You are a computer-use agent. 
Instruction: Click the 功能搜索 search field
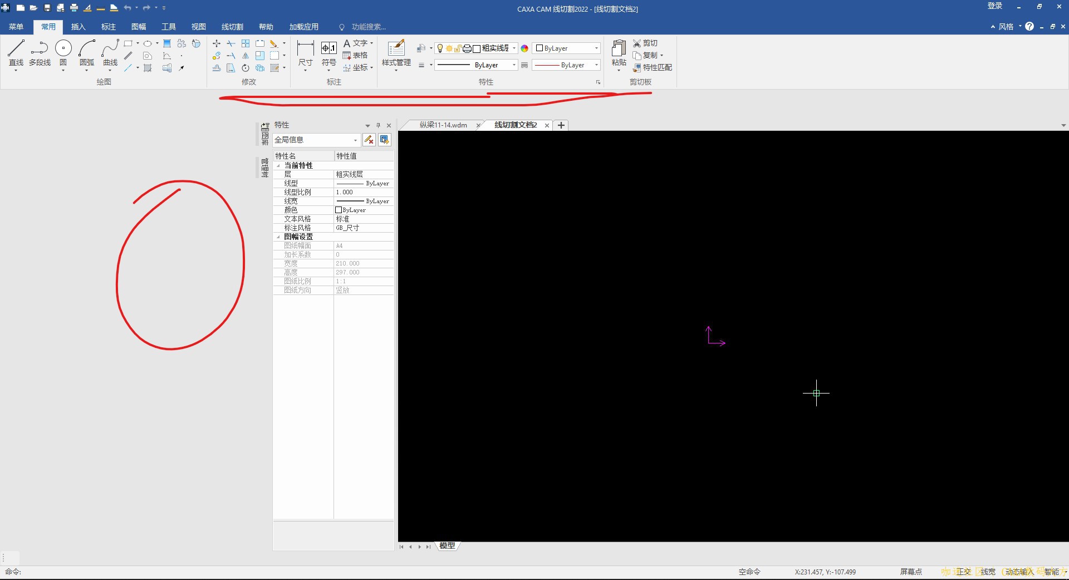tap(367, 27)
